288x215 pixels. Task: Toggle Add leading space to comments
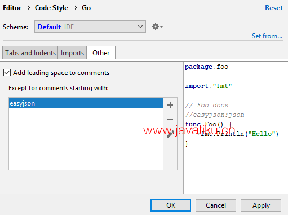coord(7,73)
